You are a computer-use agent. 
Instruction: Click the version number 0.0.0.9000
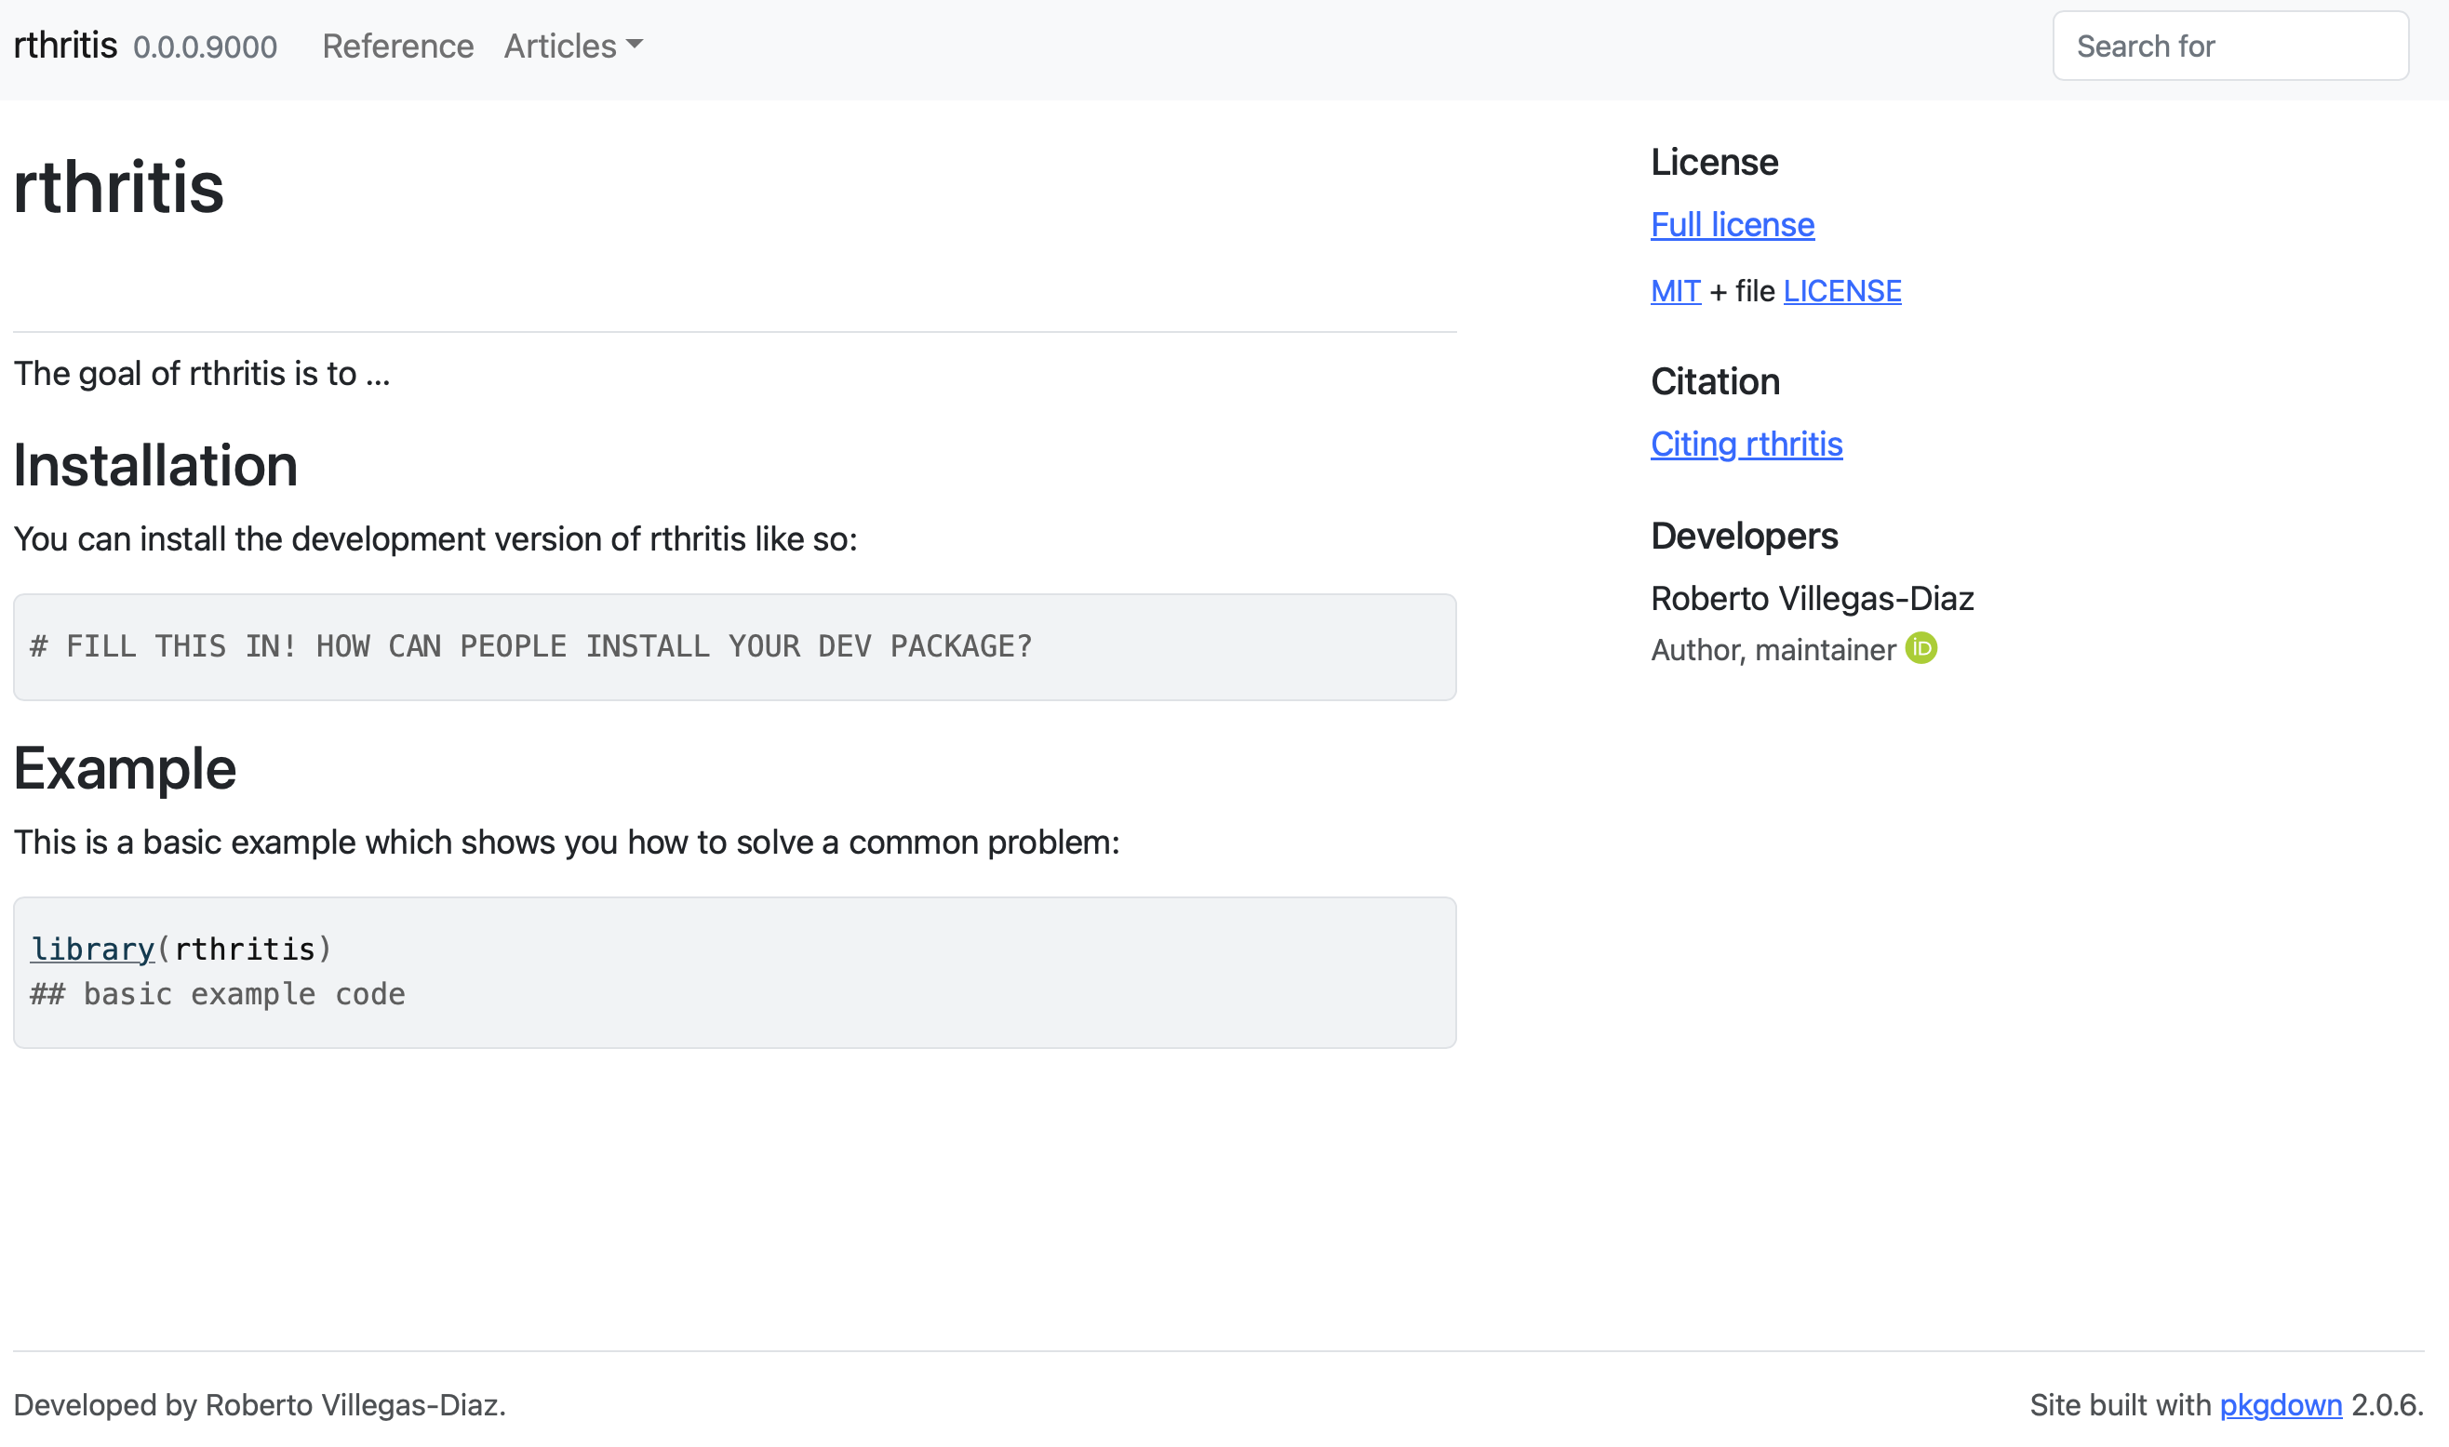tap(205, 46)
